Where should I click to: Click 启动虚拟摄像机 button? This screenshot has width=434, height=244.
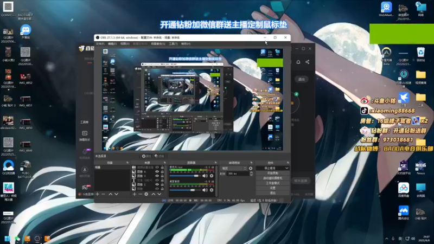tap(273, 178)
